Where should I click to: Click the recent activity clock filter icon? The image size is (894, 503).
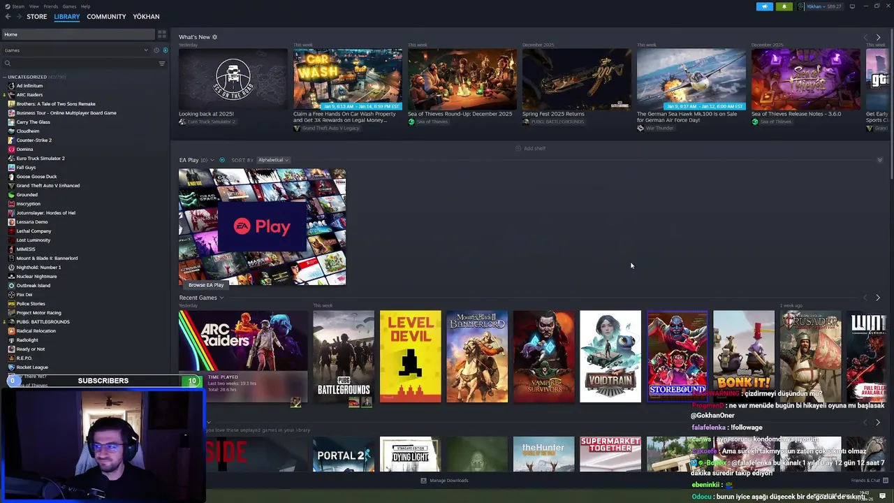pos(156,50)
